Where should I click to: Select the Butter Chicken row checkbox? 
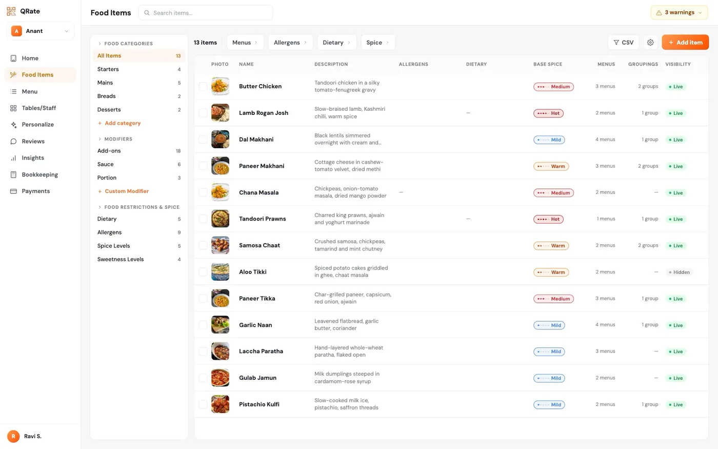pyautogui.click(x=203, y=87)
